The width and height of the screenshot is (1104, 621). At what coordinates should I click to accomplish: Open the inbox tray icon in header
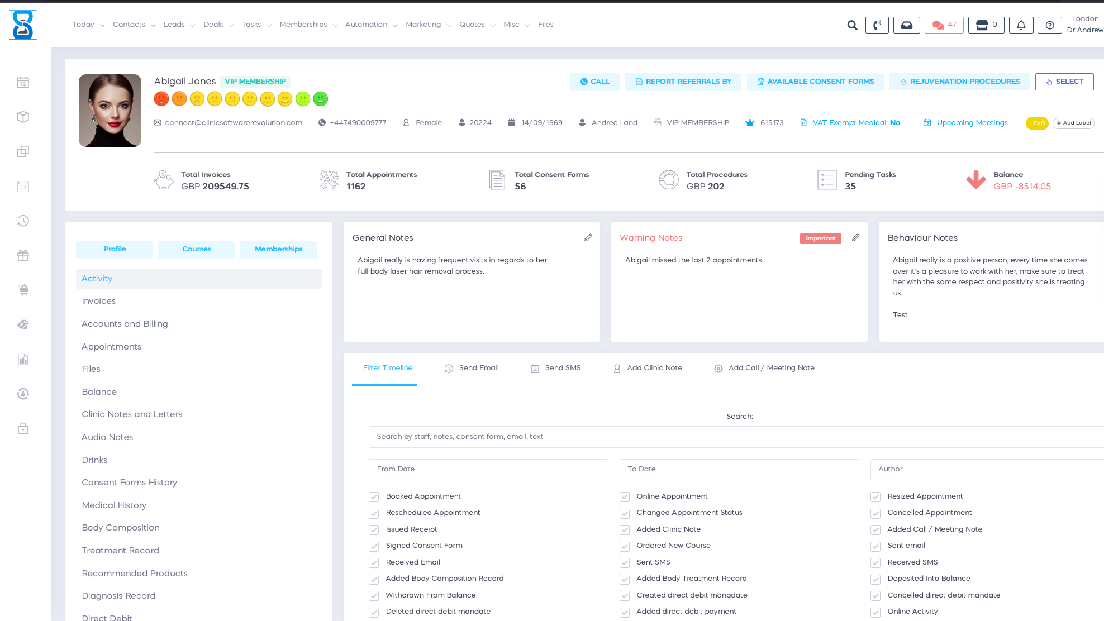907,25
